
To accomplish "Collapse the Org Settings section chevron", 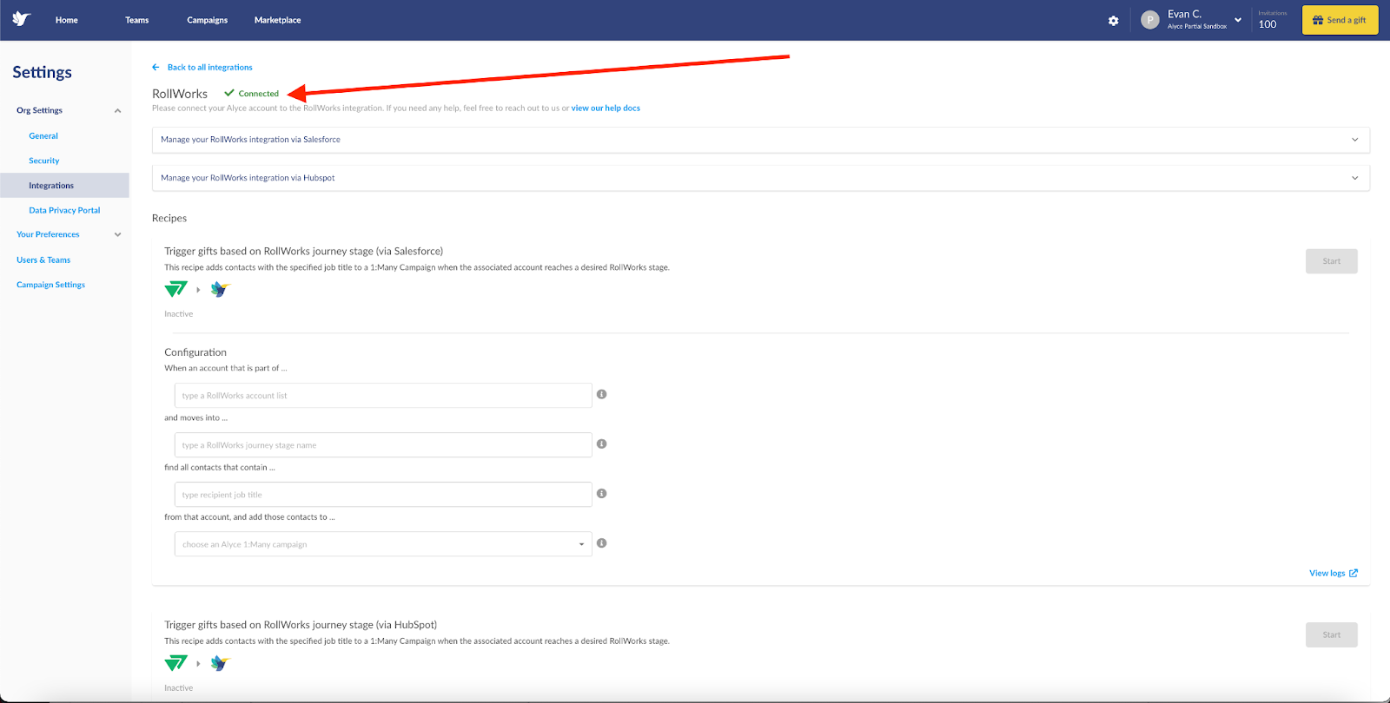I will coord(117,111).
